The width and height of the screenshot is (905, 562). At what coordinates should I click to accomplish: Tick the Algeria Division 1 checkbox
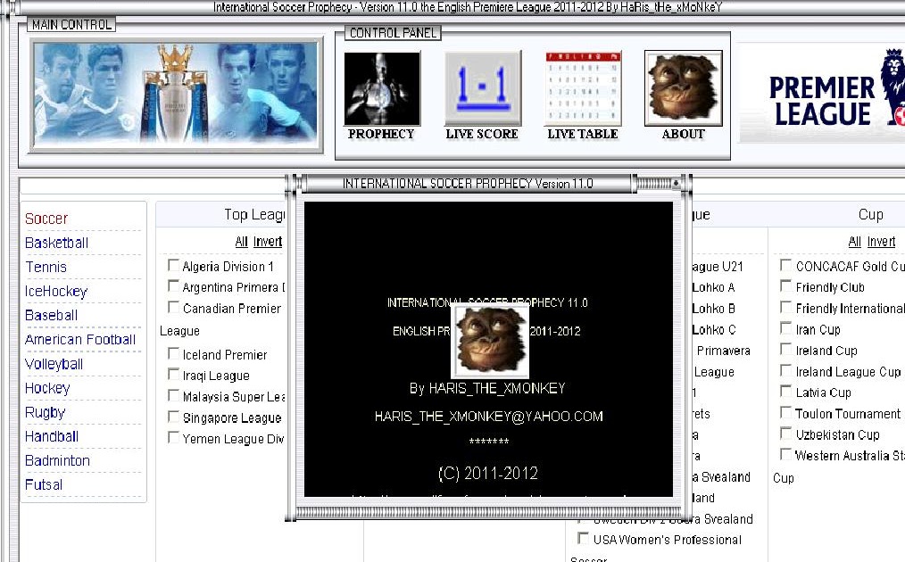[x=173, y=265]
